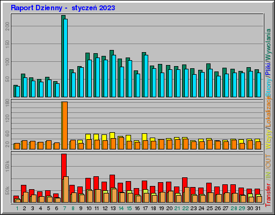275x215 pixels.
Task: Click the green day 21 label
Action: (x=177, y=209)
